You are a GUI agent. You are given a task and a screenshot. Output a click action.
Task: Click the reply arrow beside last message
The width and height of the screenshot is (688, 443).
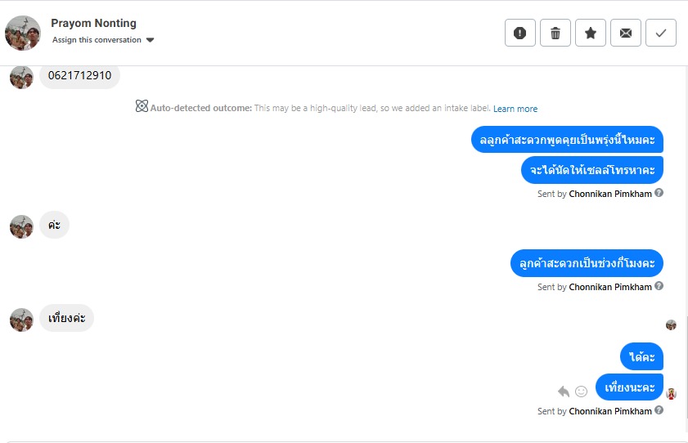tap(564, 392)
